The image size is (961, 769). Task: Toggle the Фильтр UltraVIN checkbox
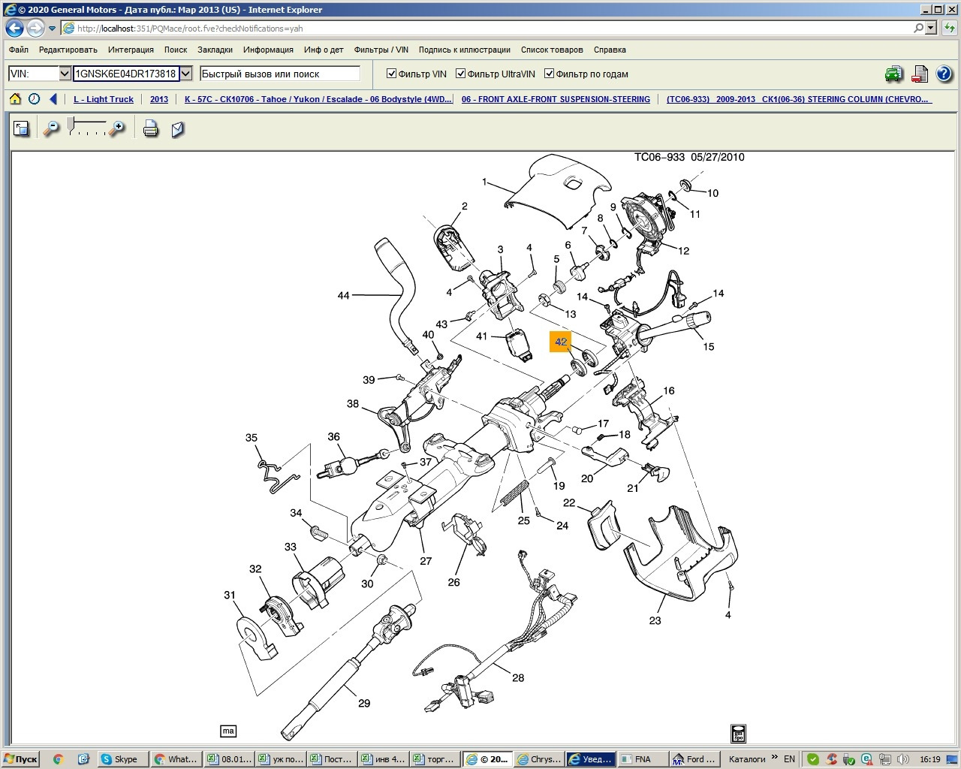pyautogui.click(x=462, y=74)
